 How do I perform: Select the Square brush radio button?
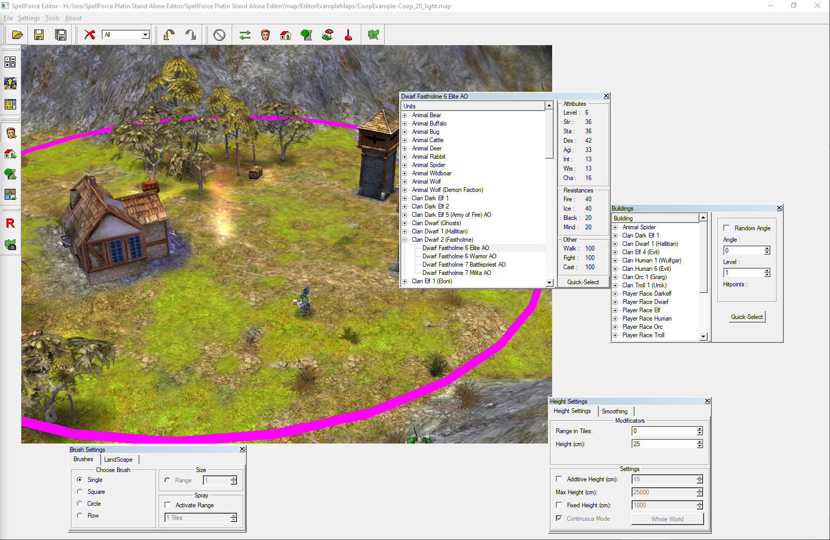[79, 492]
